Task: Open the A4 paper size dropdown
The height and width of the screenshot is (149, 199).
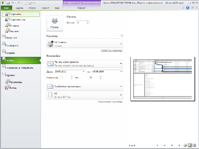Action: (85, 95)
